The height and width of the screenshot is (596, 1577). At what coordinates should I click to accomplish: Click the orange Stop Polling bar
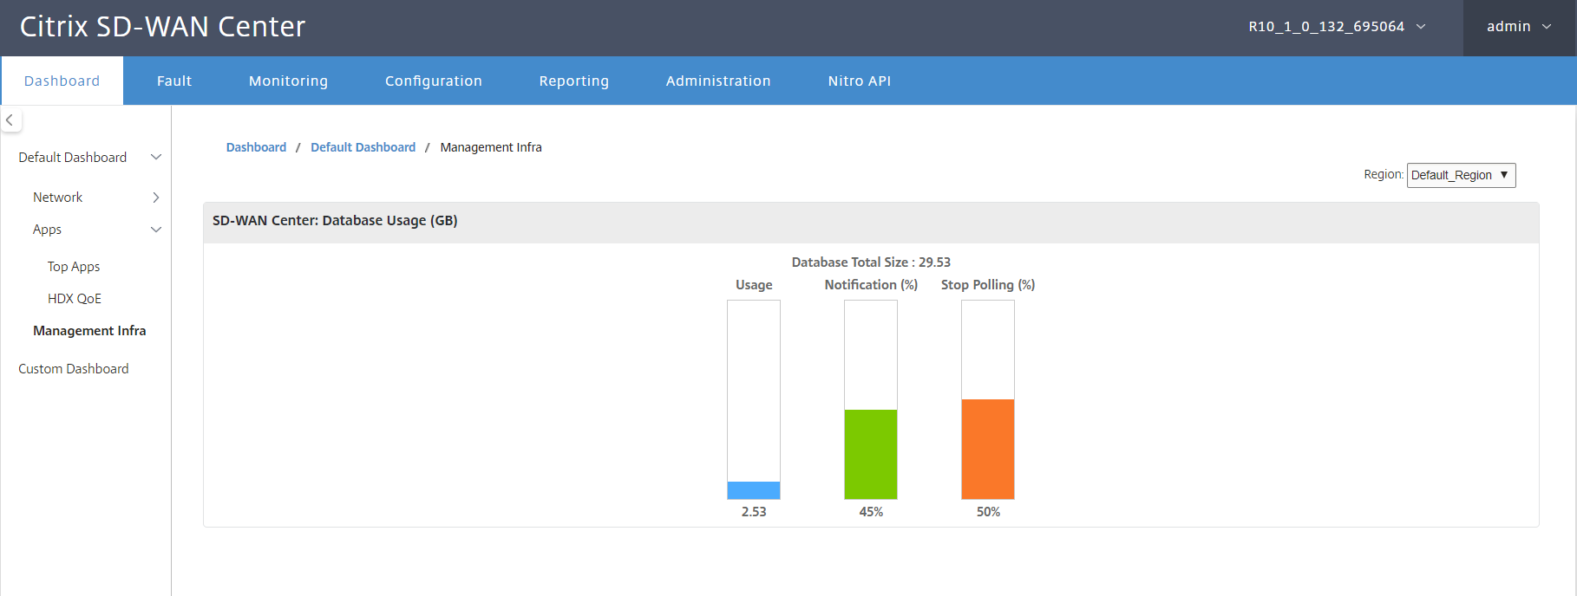coord(988,449)
